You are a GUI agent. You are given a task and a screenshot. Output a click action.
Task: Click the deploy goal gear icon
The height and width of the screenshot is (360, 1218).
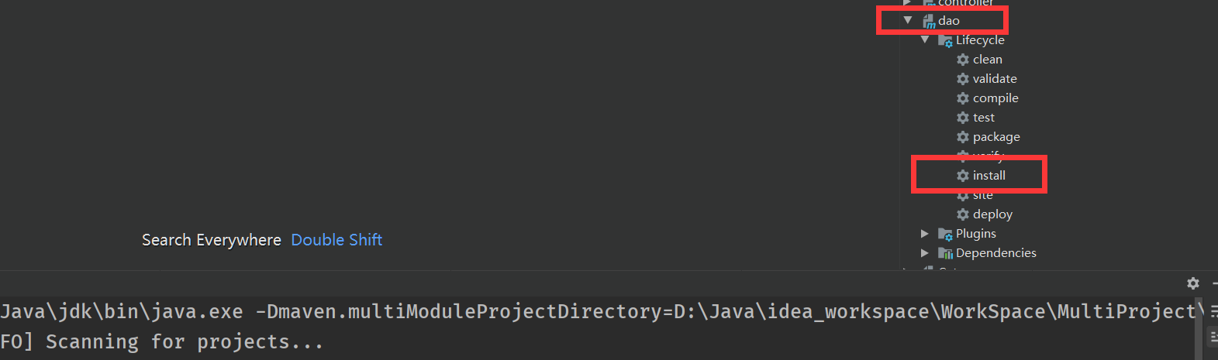[963, 214]
